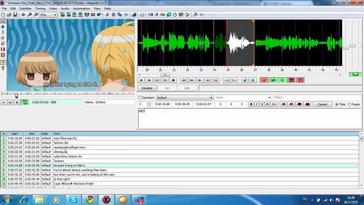Select the Frame radio button
364x205 pixels.
(x=349, y=104)
